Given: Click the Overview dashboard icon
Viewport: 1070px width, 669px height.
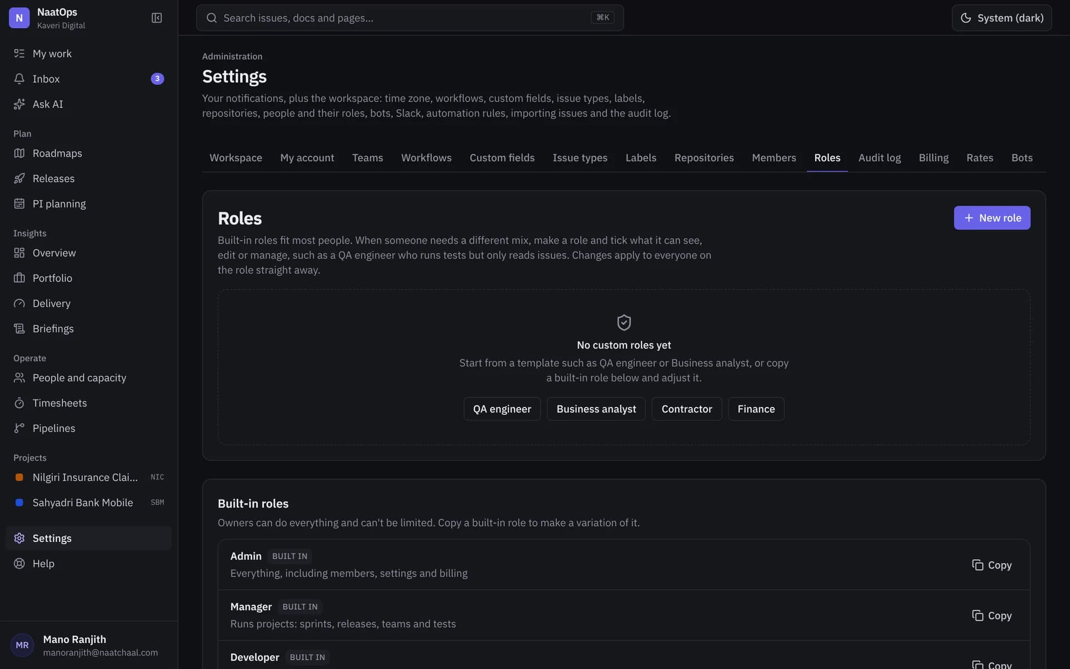Looking at the screenshot, I should point(20,253).
